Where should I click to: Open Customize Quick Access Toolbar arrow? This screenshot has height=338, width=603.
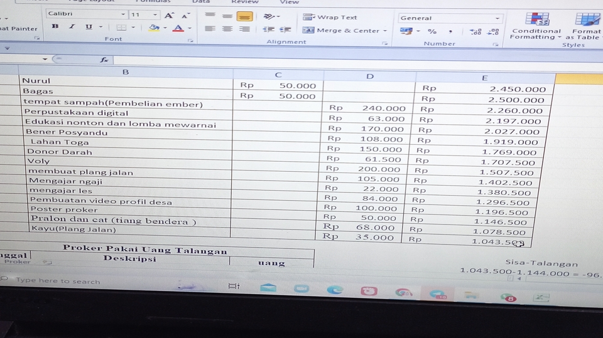click(7, 49)
